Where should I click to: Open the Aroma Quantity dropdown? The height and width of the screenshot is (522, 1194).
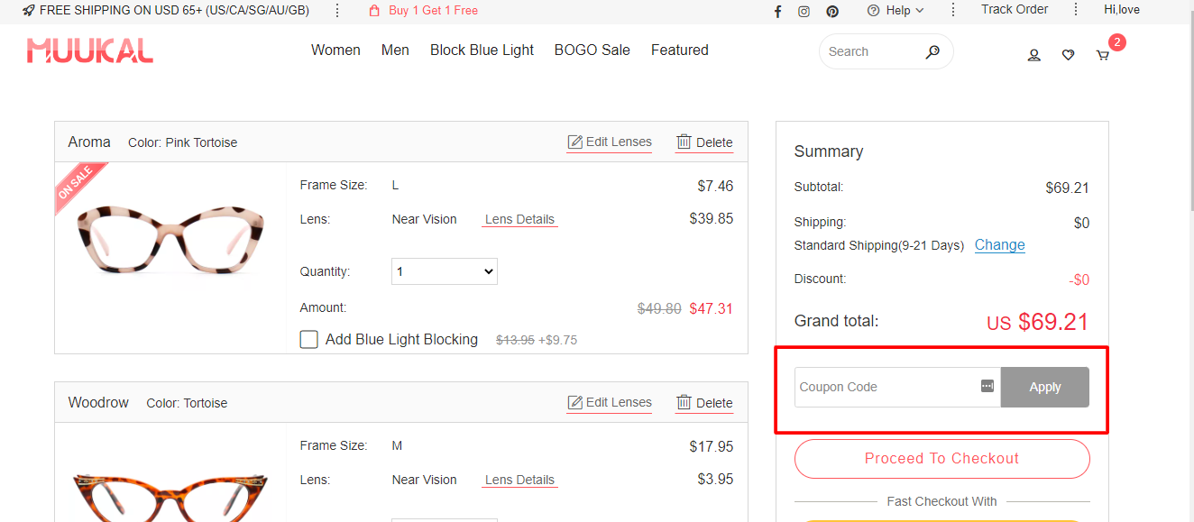click(445, 271)
